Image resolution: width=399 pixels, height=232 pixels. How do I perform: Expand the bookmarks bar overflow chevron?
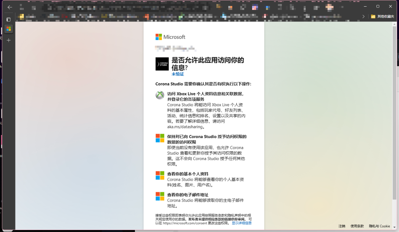(x=364, y=16)
